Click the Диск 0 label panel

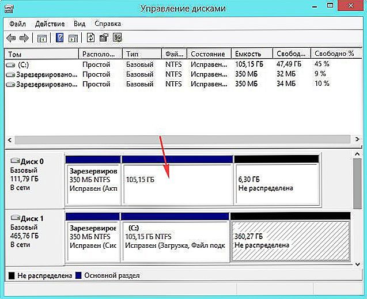click(35, 180)
